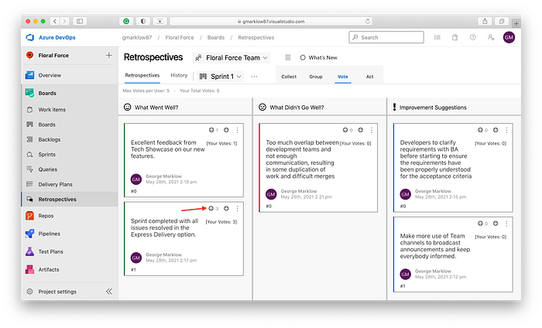Upvote the Developers to clarify card
542x328 pixels.
click(480, 130)
